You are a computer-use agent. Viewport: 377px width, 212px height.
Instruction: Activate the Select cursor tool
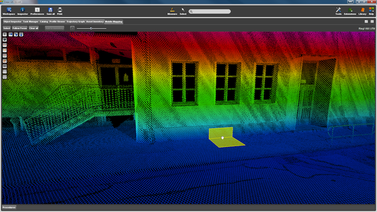[x=183, y=10]
